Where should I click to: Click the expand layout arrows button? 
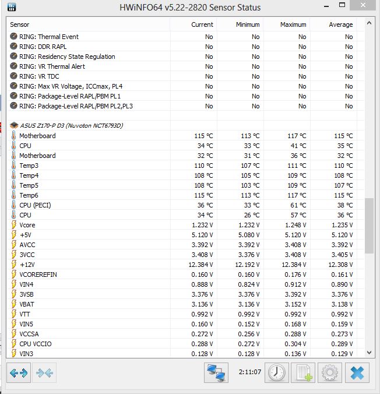19,372
